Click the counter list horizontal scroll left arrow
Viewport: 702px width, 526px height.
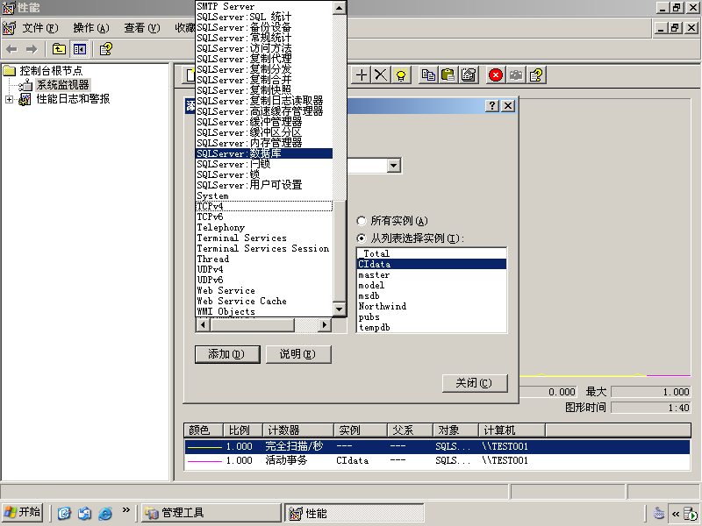click(204, 324)
